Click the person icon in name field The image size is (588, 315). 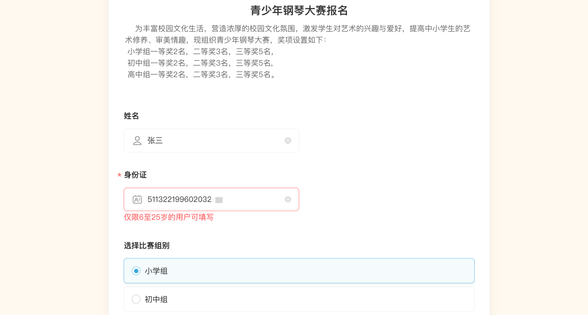pyautogui.click(x=137, y=140)
